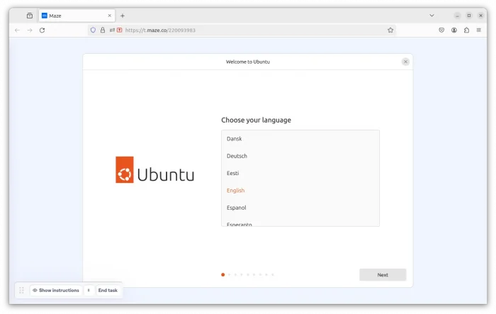Open the Firefox account icon

pos(453,30)
